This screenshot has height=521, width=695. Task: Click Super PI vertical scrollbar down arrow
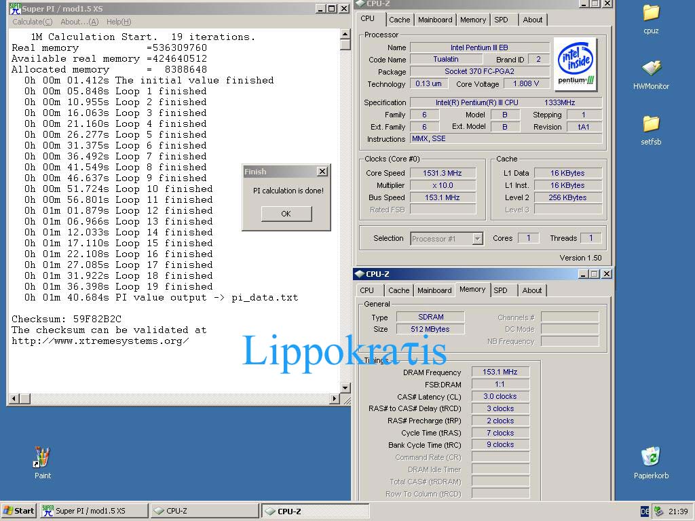coord(345,387)
